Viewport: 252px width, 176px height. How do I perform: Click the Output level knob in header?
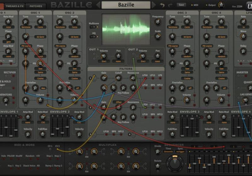pos(221,5)
